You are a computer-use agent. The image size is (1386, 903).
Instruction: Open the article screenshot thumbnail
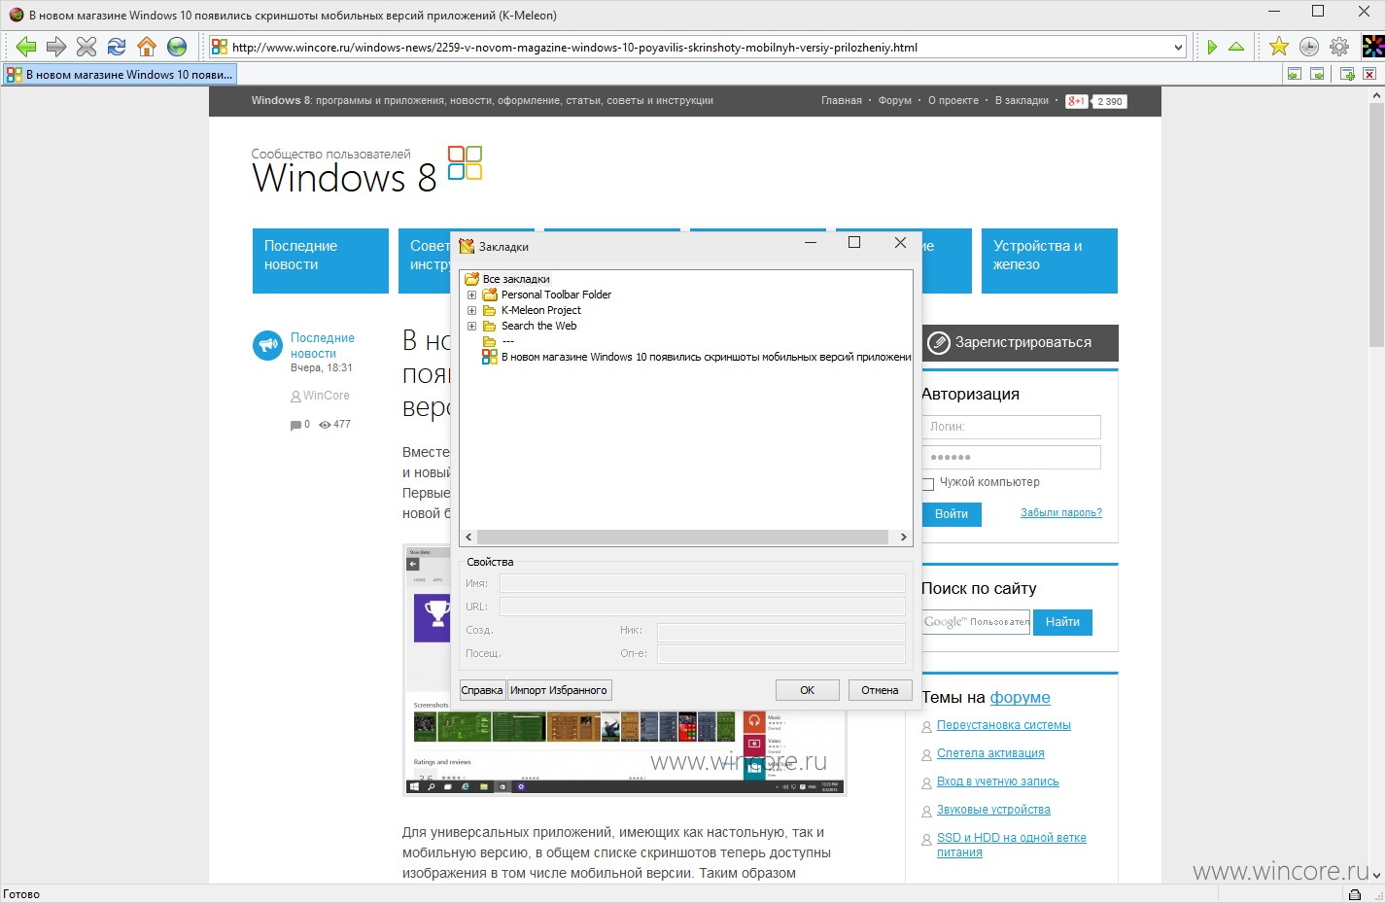click(x=624, y=670)
